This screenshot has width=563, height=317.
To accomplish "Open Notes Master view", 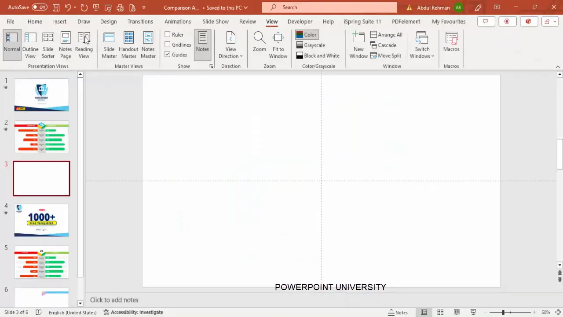I will tap(148, 45).
